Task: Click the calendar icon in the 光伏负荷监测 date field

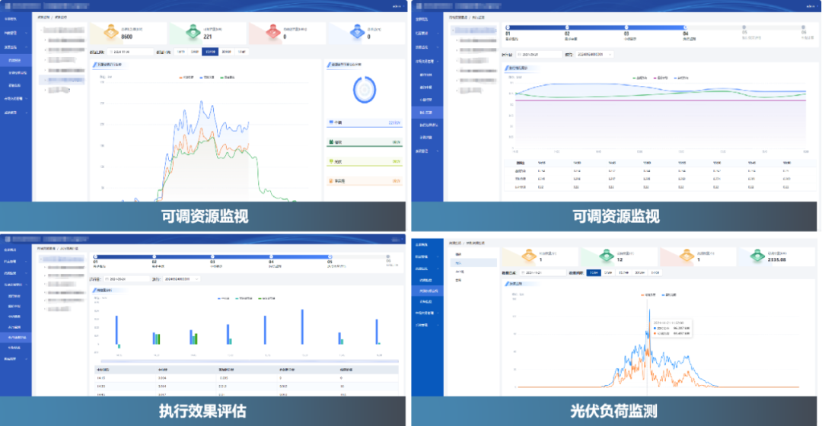Action: tap(523, 273)
